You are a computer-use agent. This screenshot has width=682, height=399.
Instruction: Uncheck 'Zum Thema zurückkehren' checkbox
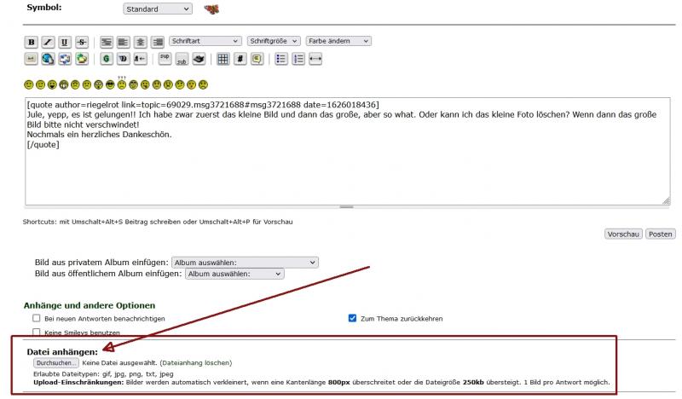pyautogui.click(x=353, y=318)
